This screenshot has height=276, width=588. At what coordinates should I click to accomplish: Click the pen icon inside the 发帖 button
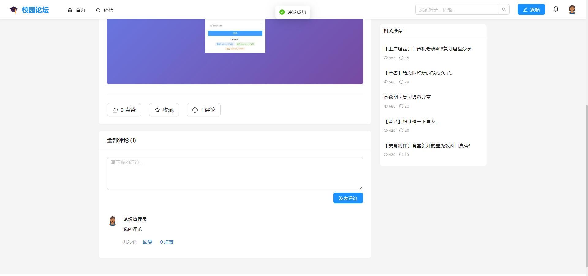point(525,9)
